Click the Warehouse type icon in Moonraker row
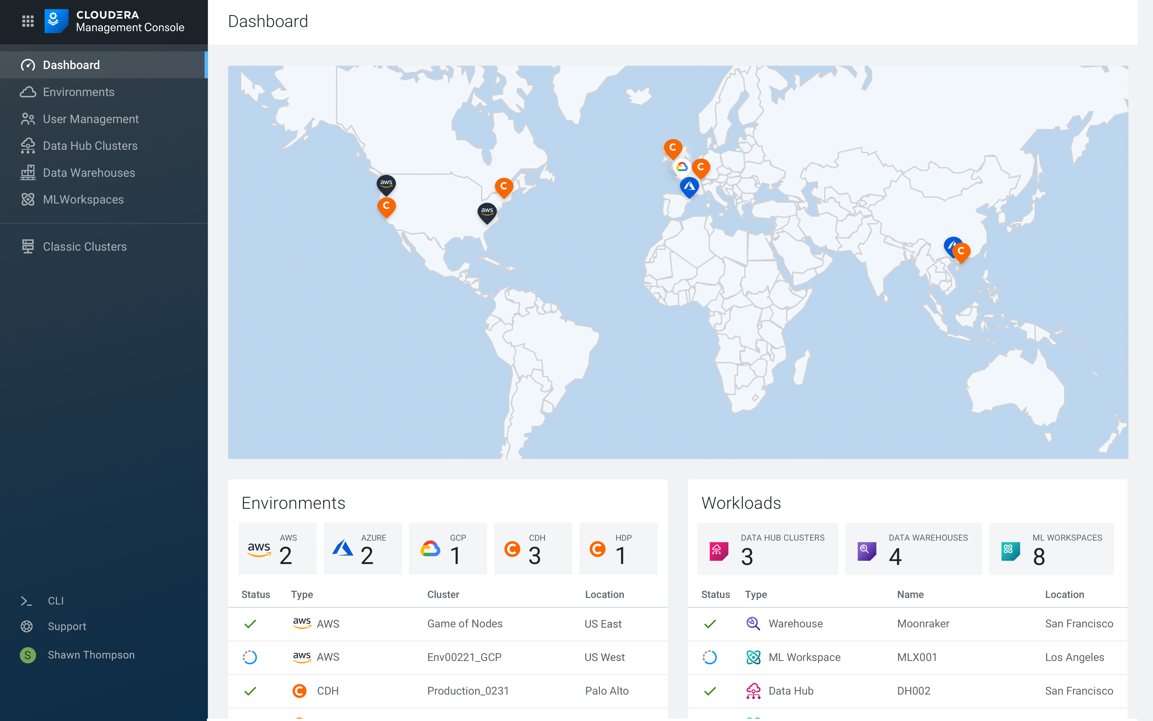Screen dimensions: 1153x721 click(753, 623)
